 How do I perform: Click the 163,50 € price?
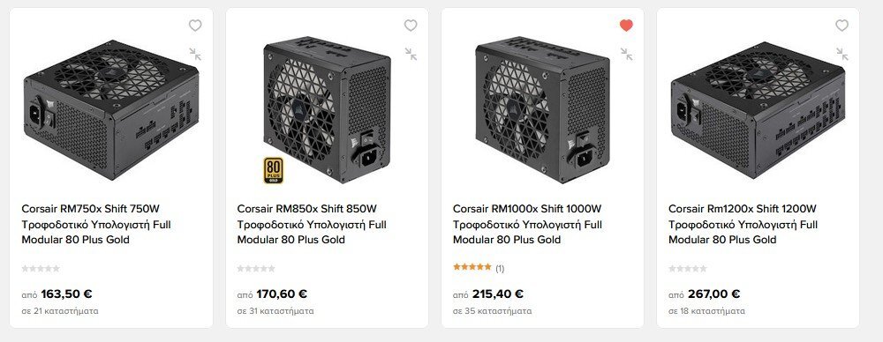tap(66, 294)
